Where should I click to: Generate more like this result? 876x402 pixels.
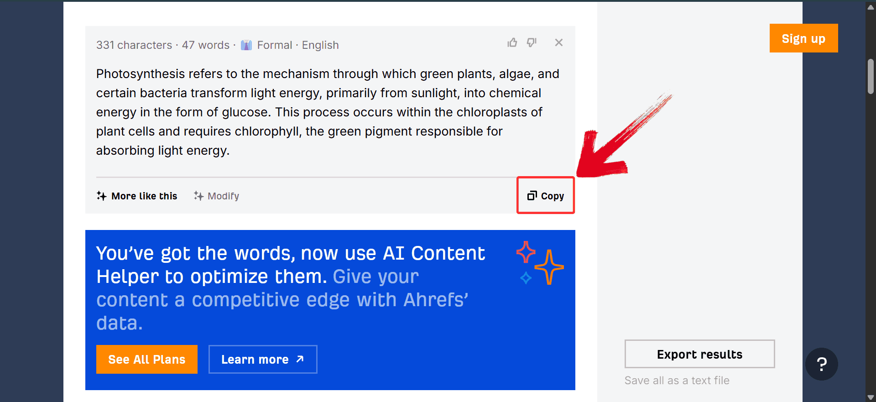(x=137, y=196)
